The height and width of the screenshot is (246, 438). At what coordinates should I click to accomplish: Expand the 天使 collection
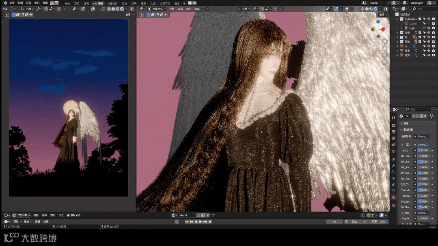(397, 33)
